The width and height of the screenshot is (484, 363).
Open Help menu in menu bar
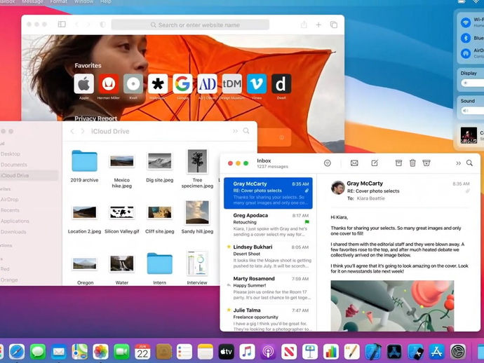point(106,2)
